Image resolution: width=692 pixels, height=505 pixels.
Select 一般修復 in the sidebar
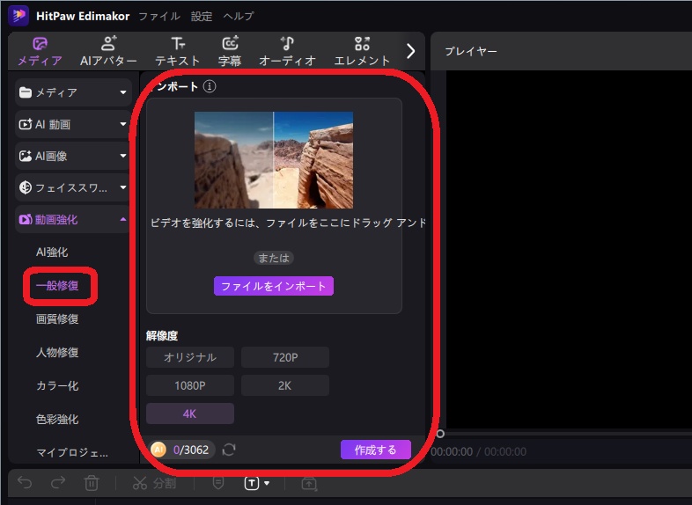[57, 286]
